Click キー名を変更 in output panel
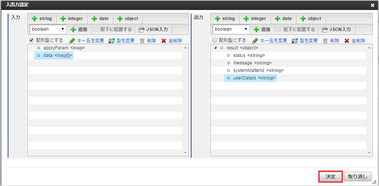Image resolution: width=379 pixels, height=186 pixels. coord(269,41)
